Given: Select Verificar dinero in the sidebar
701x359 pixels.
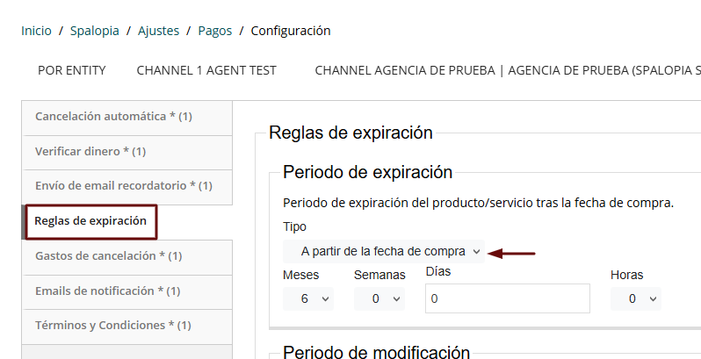Looking at the screenshot, I should [90, 152].
